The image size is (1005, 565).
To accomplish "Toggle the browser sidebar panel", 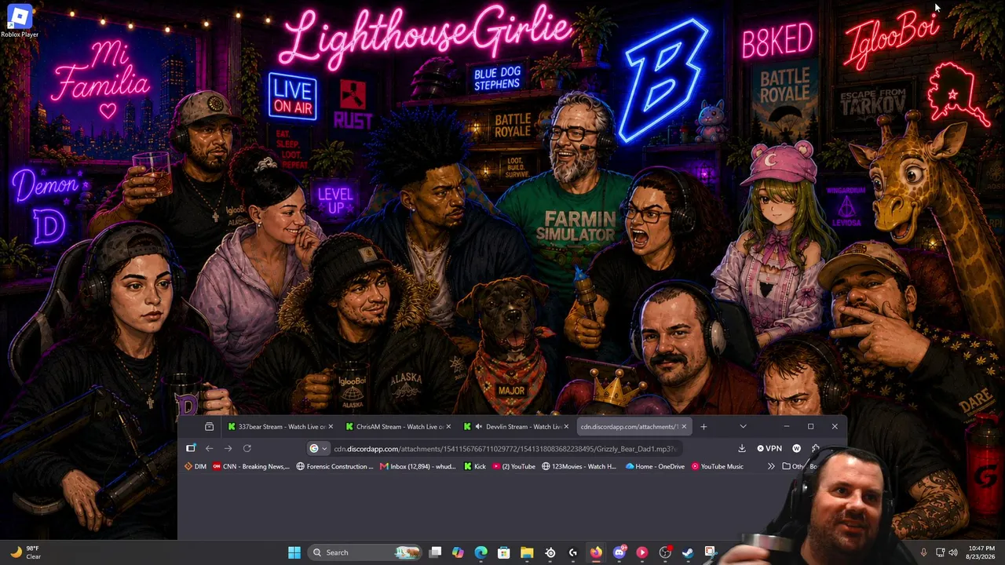I will tap(191, 448).
